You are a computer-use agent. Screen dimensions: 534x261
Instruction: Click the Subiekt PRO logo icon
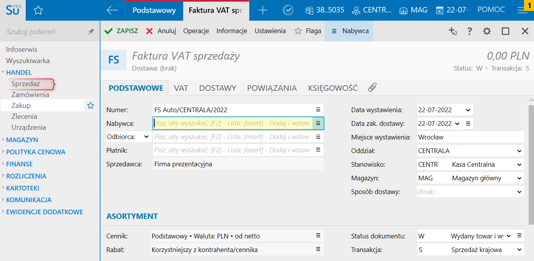(13, 10)
